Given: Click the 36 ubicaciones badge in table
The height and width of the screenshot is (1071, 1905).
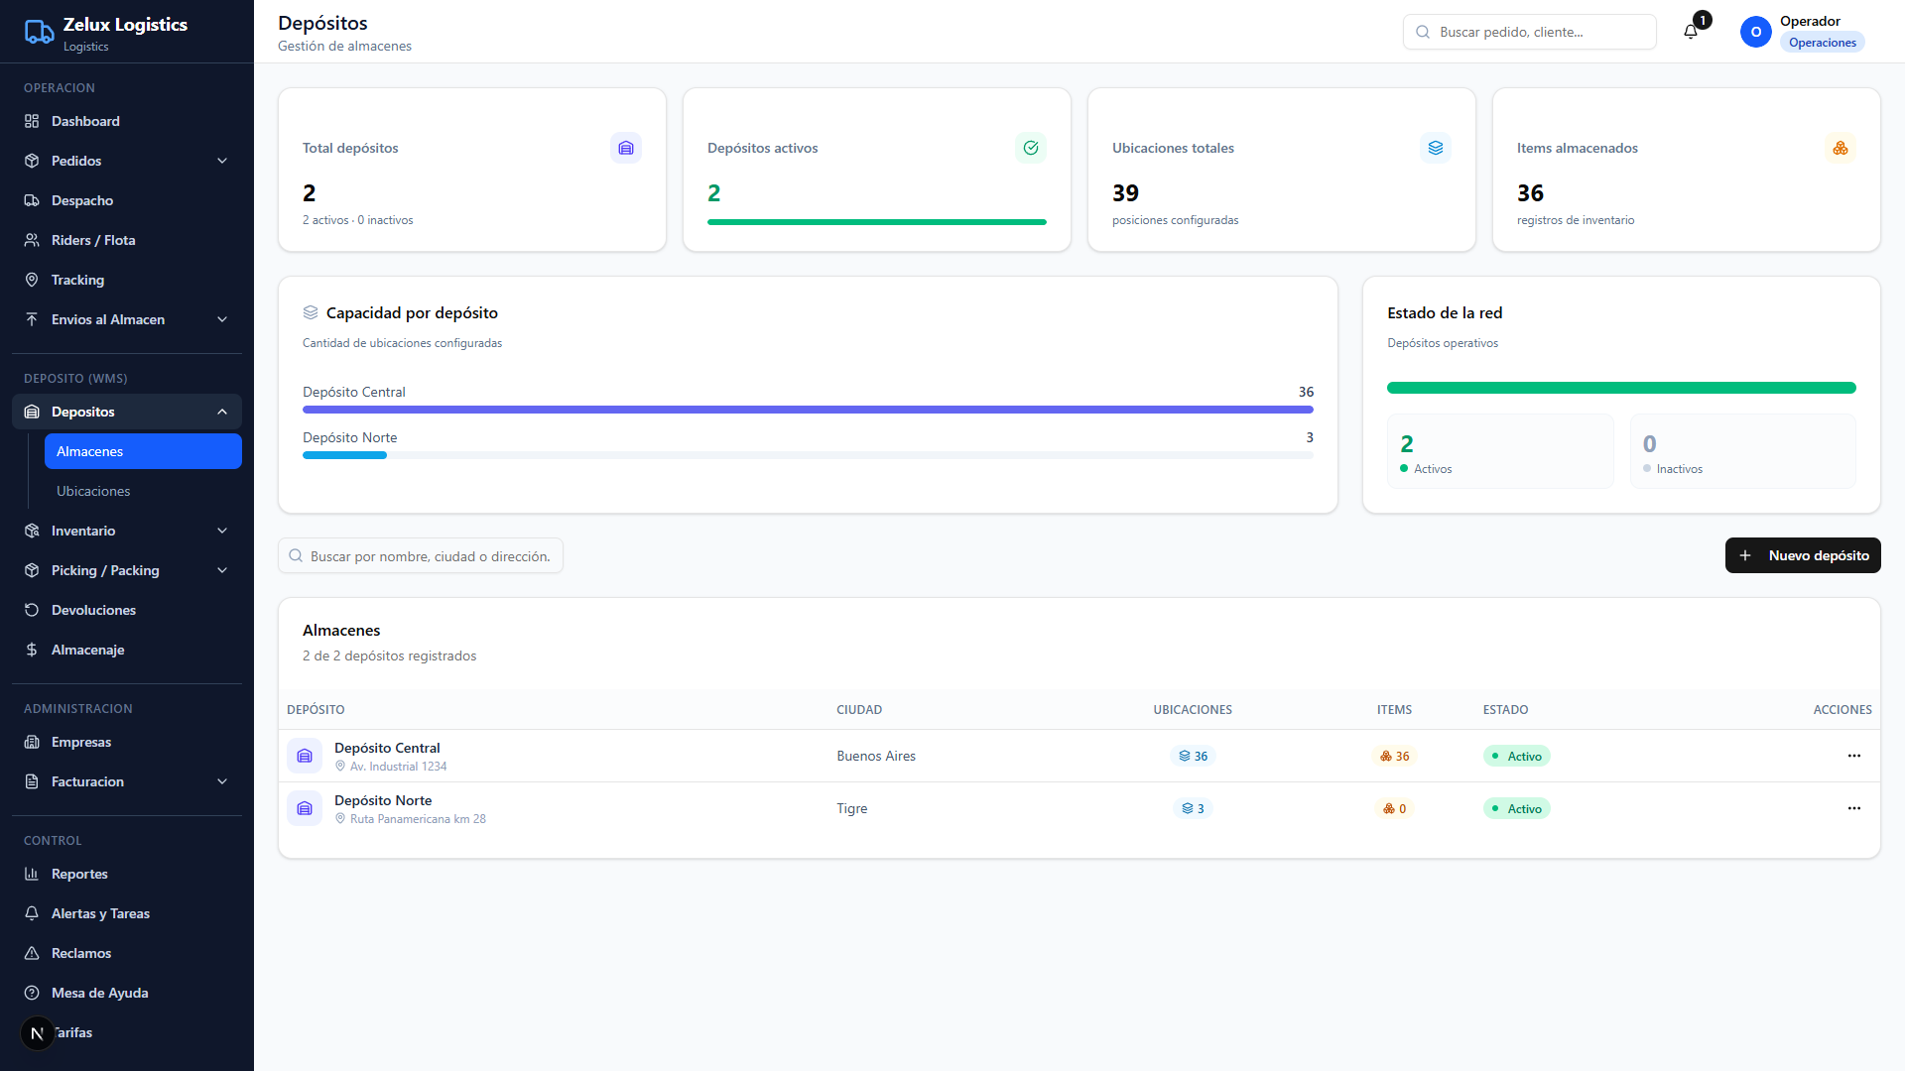Looking at the screenshot, I should tap(1193, 756).
